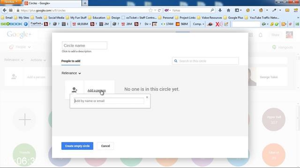
Task: Click the Google+ logo behind dialog
Action: pos(19,35)
